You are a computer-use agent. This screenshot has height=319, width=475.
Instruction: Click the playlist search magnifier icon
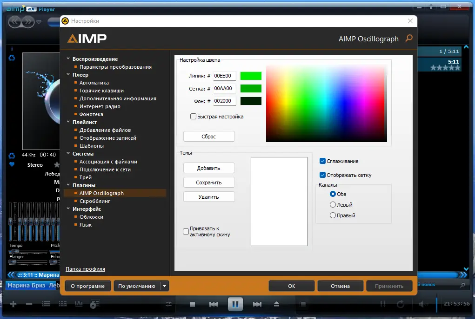click(x=462, y=285)
